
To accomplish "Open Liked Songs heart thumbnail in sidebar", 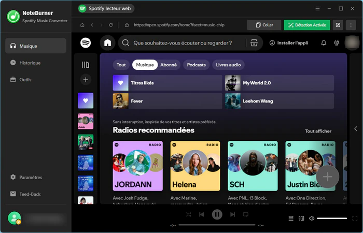I will (86, 100).
